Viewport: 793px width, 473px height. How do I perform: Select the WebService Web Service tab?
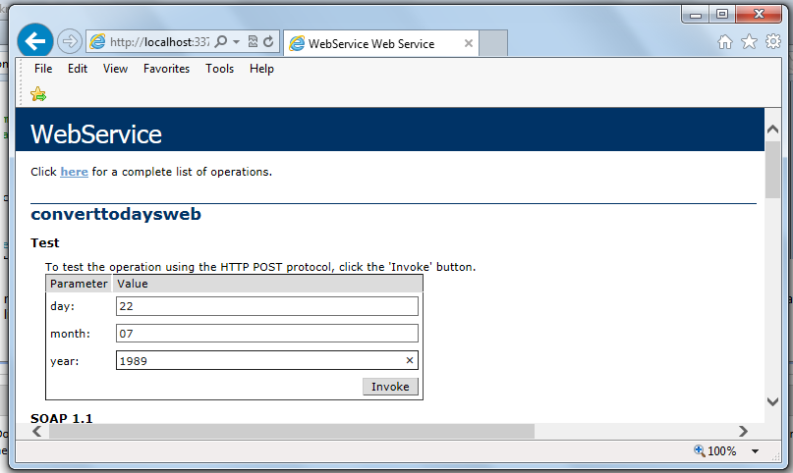(x=381, y=43)
